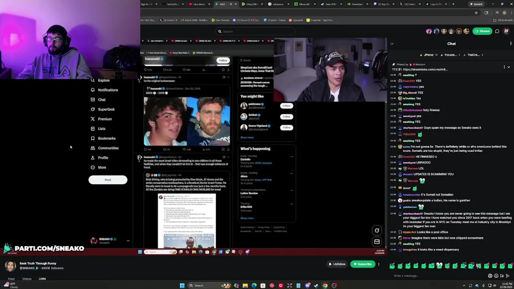Open the Gemini button in Chrome

point(477,4)
